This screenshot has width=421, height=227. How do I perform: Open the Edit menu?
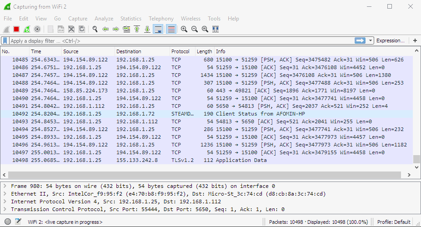click(24, 19)
